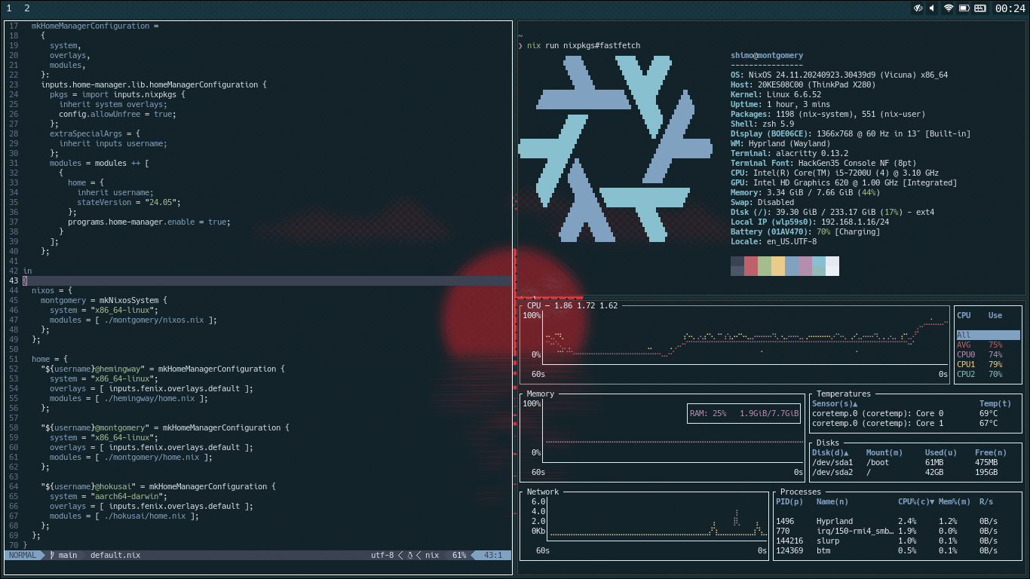This screenshot has height=579, width=1030.
Task: Select the All entry in CPU legend
Action: point(988,335)
